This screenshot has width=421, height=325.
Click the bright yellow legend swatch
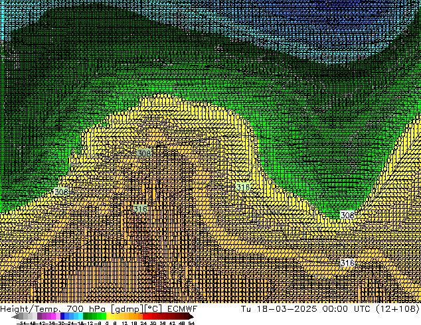(108, 316)
